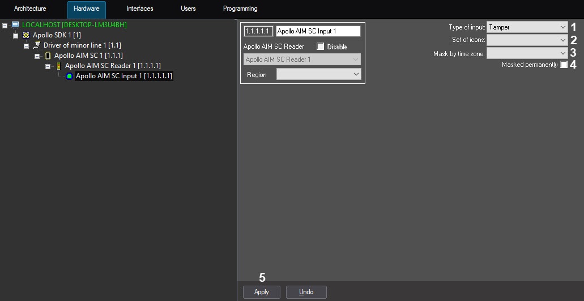584x301 pixels.
Task: Select Apollo AIM SC Input 1 [1.1.1.1.1]
Action: click(124, 77)
